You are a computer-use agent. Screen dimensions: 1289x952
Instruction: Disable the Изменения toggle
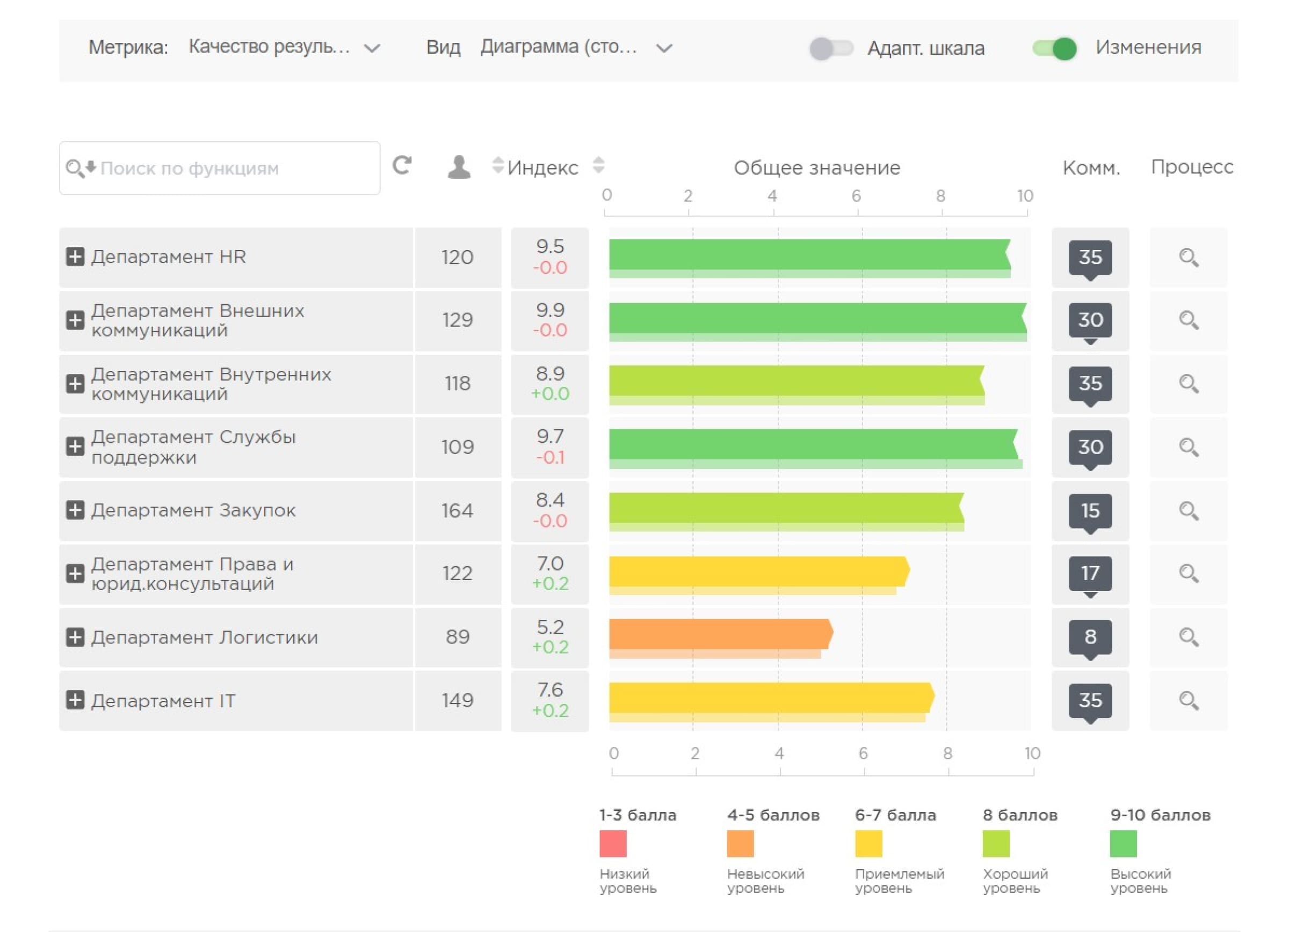pyautogui.click(x=1054, y=48)
